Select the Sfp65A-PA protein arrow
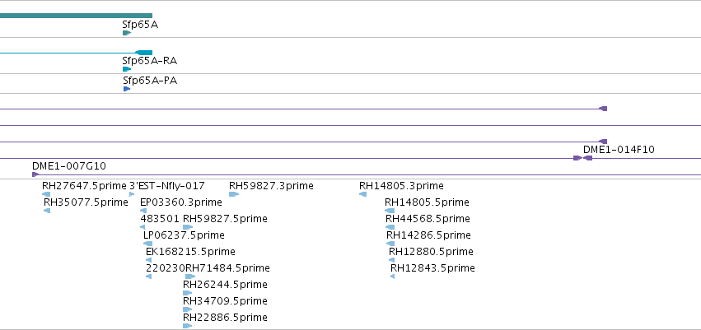The image size is (701, 330). click(127, 89)
